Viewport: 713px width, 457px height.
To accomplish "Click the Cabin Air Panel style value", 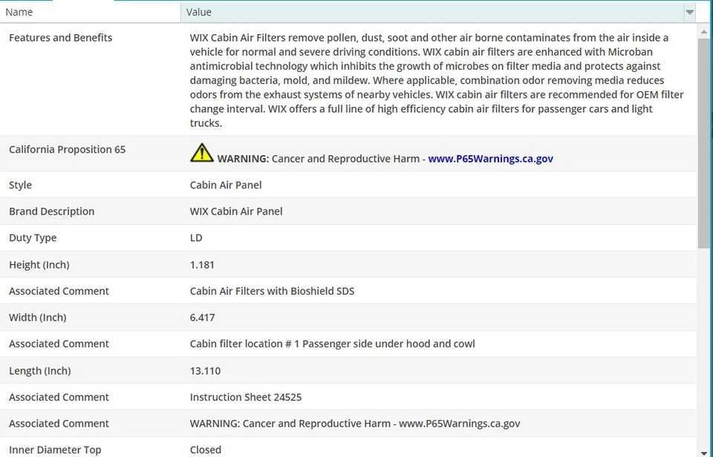I will pos(226,185).
